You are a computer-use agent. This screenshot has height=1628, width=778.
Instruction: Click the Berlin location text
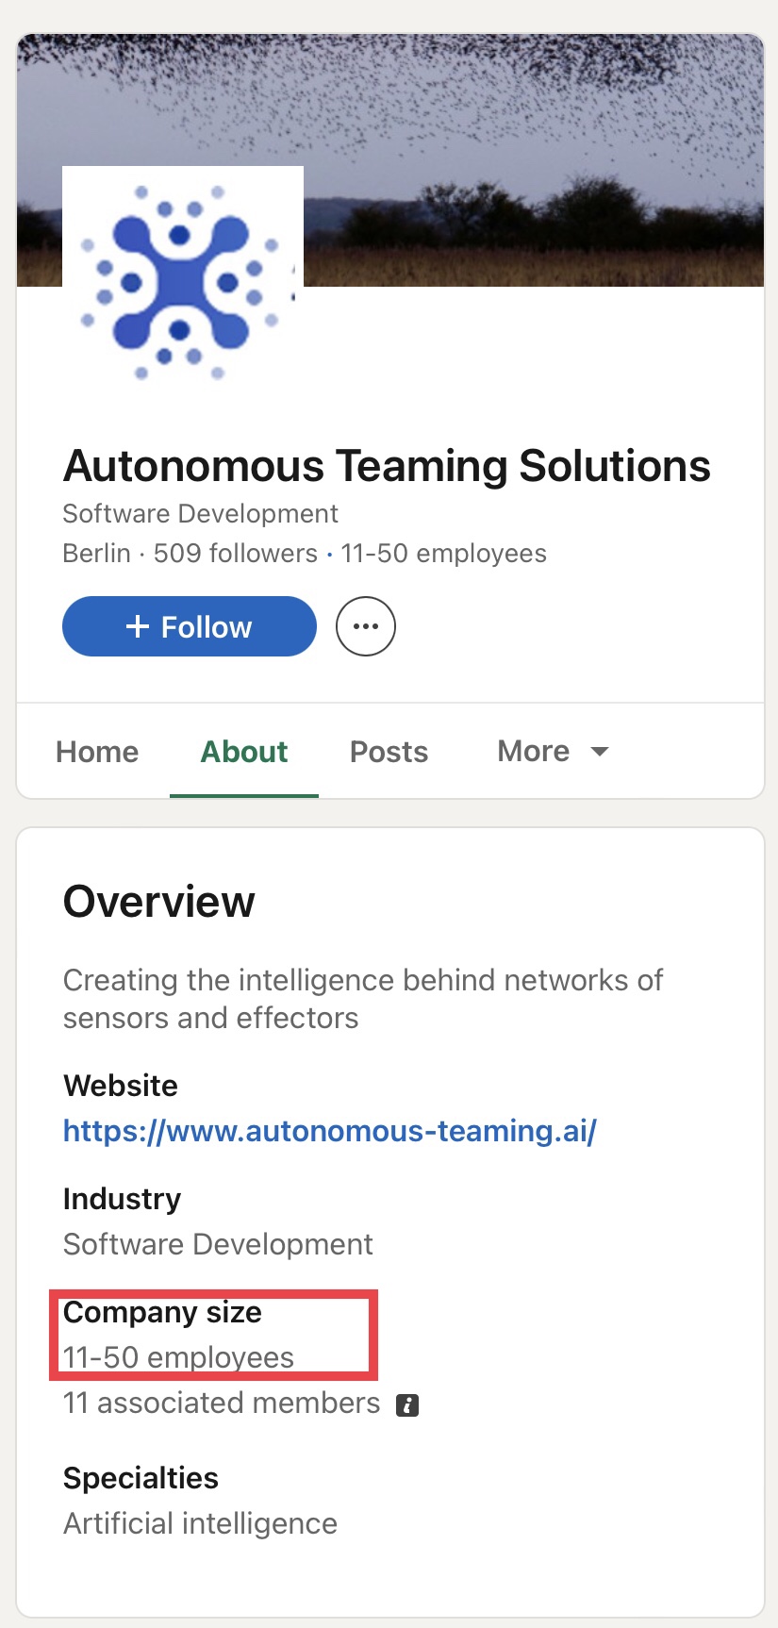[96, 553]
